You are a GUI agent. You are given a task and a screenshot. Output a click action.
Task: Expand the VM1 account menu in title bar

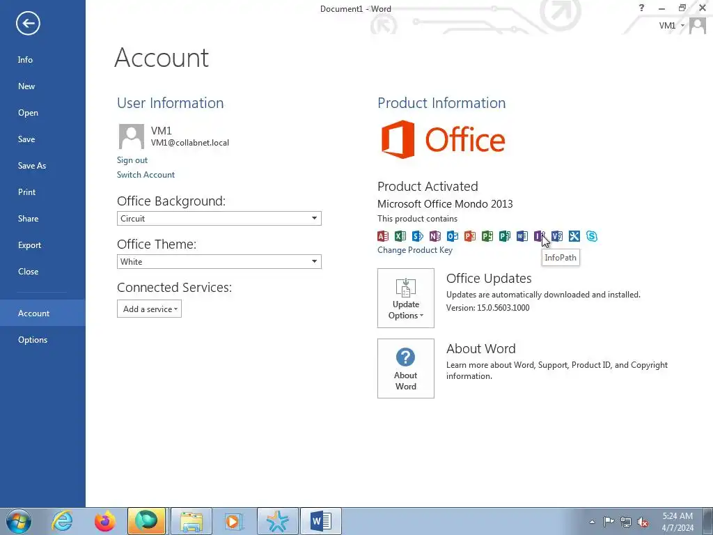click(x=672, y=26)
